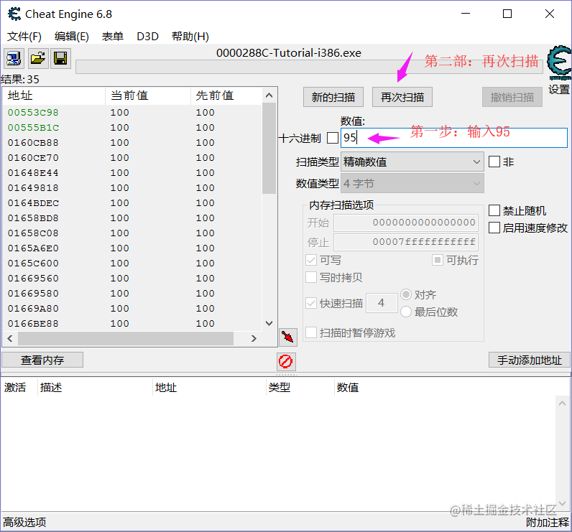
Task: Toggle the 快速扫描 checkbox
Action: pos(311,303)
